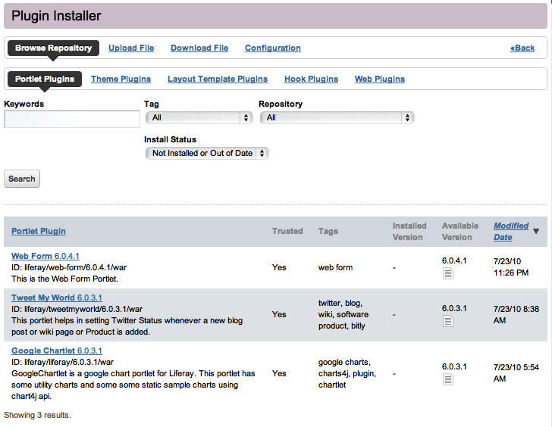552x427 pixels.
Task: Sort by the Modified Date column header
Action: coord(511,231)
